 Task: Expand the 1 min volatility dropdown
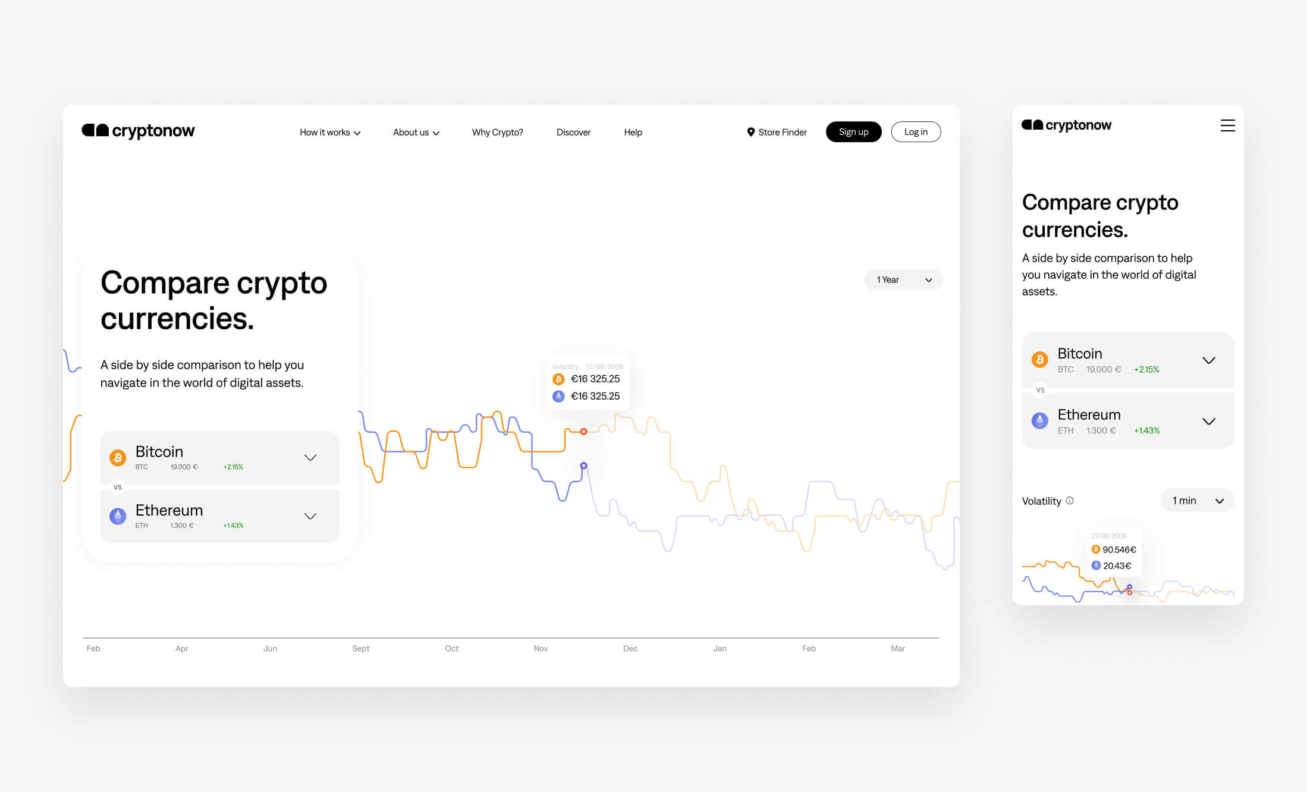tap(1197, 501)
